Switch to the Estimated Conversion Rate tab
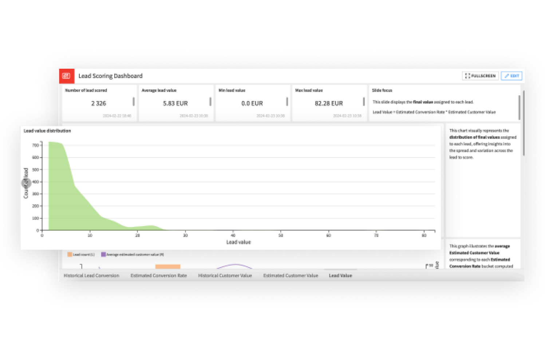This screenshot has width=545, height=349. coord(159,276)
